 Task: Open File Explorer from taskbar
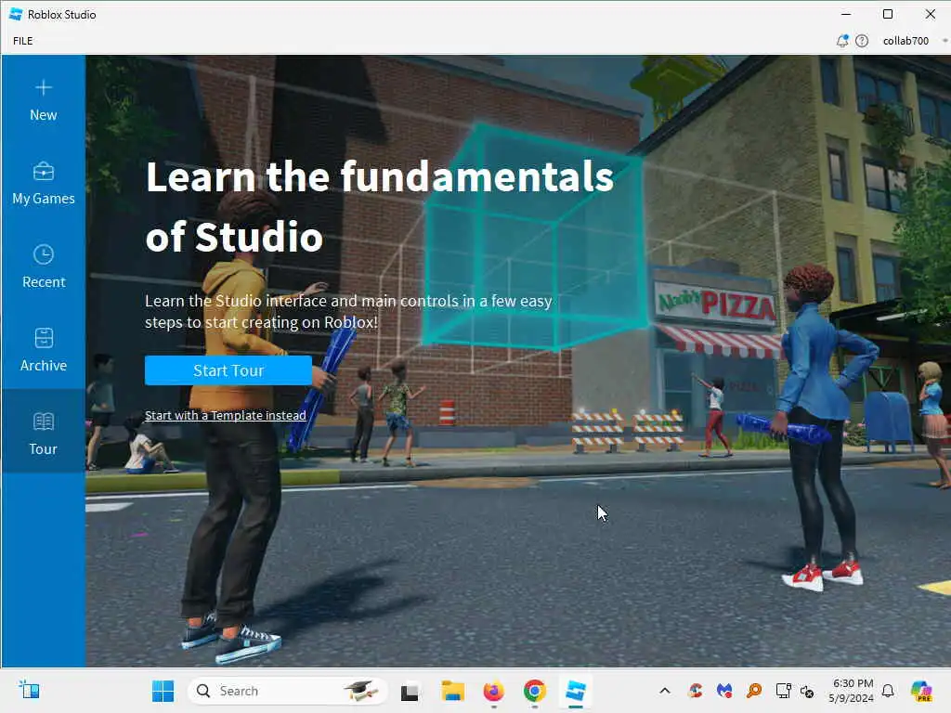tap(452, 691)
